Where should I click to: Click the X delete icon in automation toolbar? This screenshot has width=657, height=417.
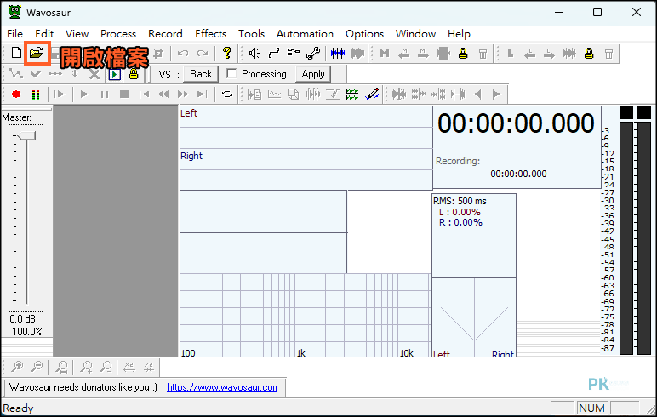[94, 74]
